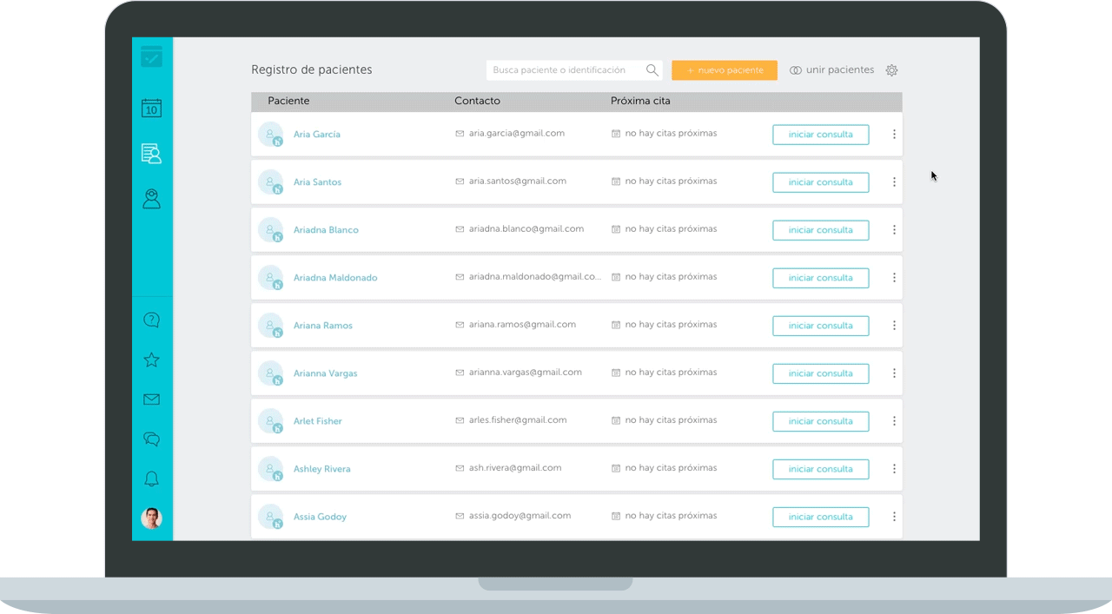
Task: Click the search magnifier icon
Action: [x=652, y=69]
